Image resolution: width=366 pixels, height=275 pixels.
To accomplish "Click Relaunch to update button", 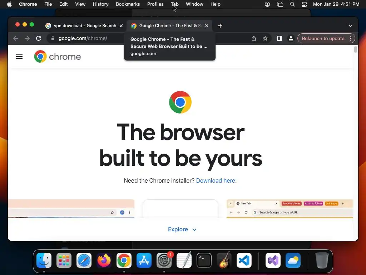I will (x=323, y=38).
